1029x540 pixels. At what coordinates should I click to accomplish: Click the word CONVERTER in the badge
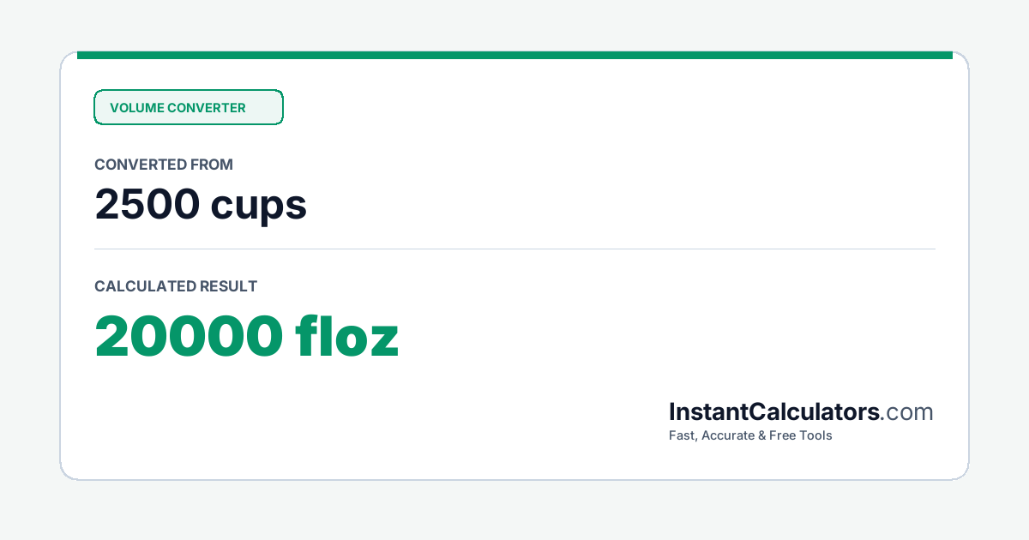click(x=207, y=108)
